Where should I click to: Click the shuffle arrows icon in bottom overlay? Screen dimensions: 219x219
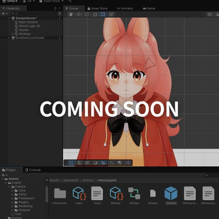pyautogui.click(x=127, y=162)
